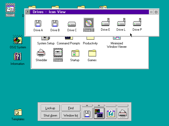Open the empty drawer above the help icon
The image size is (169, 126).
(111, 106)
